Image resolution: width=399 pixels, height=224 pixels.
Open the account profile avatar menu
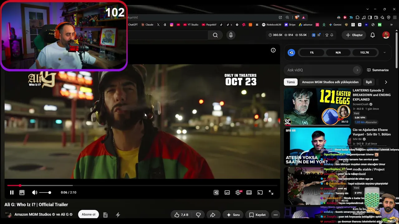(x=386, y=35)
